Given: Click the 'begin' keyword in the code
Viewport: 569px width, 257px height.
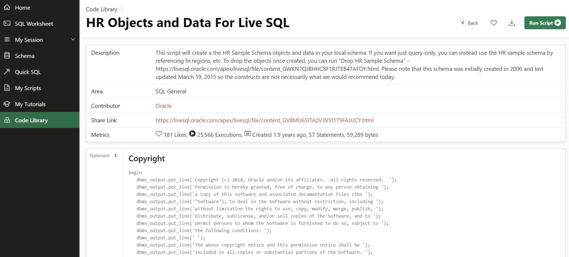Looking at the screenshot, I should [x=135, y=172].
